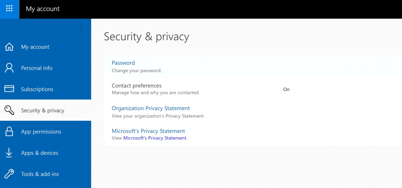Click the Microsoft's Privacy Statement heading link
Image resolution: width=402 pixels, height=188 pixels.
pyautogui.click(x=148, y=131)
